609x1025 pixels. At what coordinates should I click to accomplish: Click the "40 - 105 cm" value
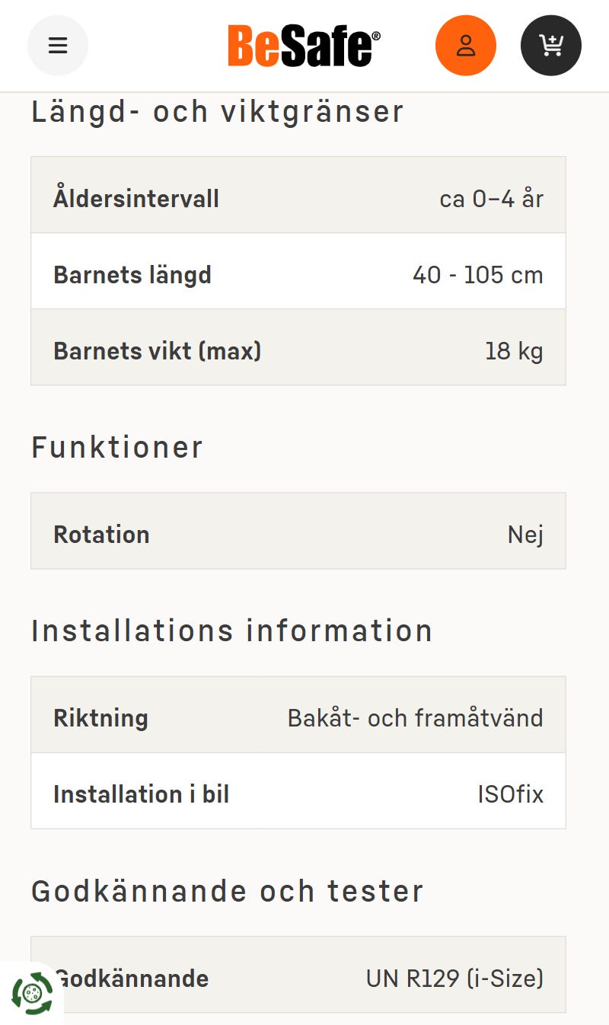pos(477,275)
